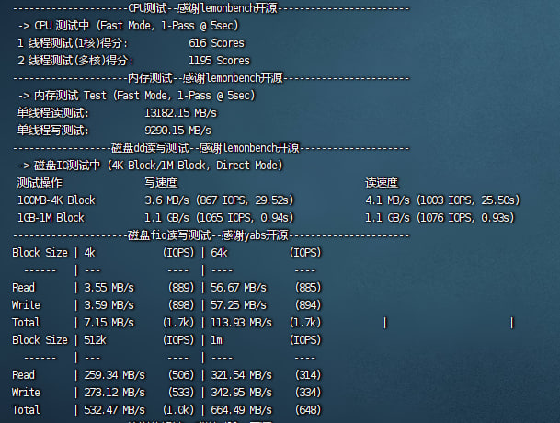
Task: Click the 616 Scores single-thread result
Action: [216, 43]
